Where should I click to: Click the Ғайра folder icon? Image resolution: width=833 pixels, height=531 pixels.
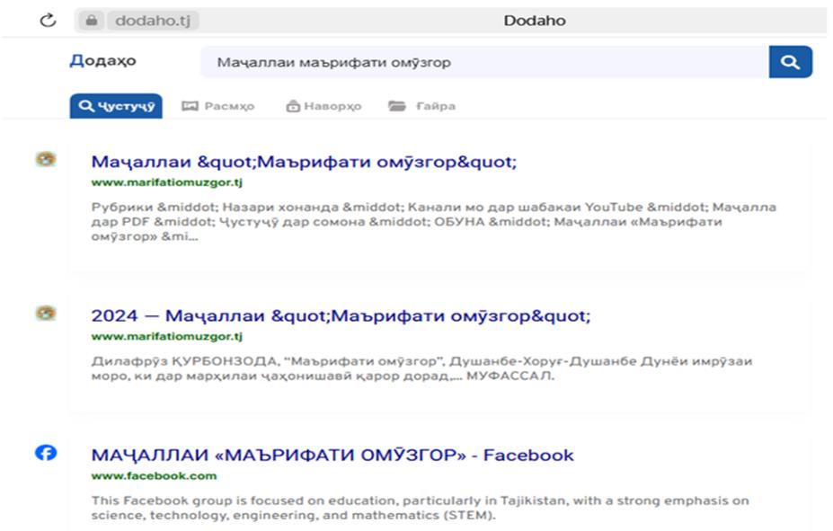[x=397, y=106]
